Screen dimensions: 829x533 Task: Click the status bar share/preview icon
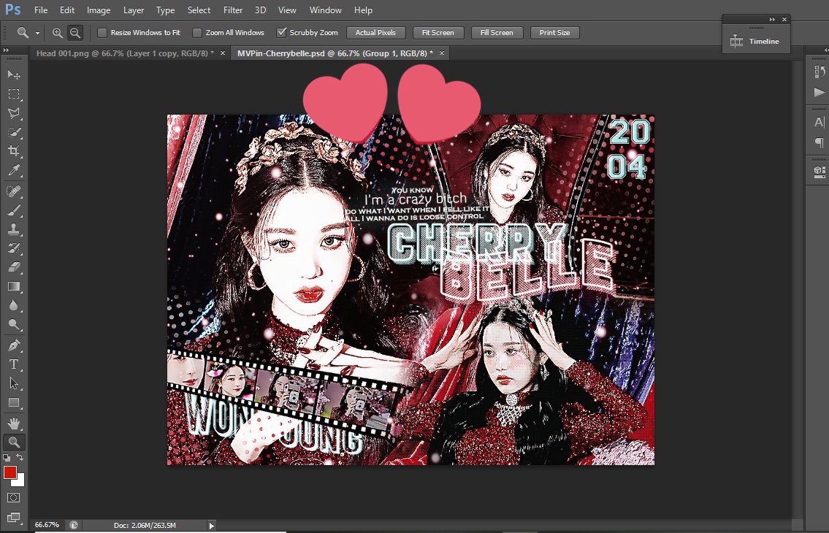click(74, 525)
